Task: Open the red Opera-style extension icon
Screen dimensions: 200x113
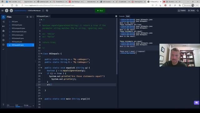Action: 165,5
